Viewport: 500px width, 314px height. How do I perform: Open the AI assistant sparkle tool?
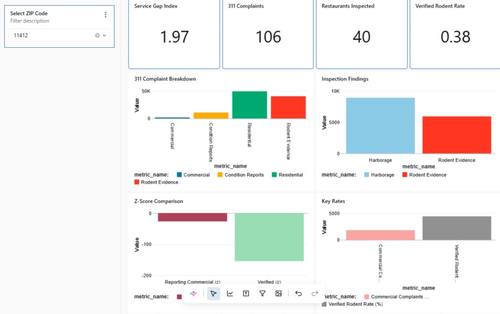[194, 294]
